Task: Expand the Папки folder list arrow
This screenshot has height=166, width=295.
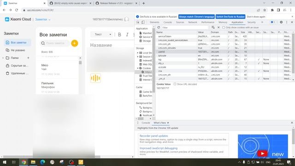Action: pos(3,58)
